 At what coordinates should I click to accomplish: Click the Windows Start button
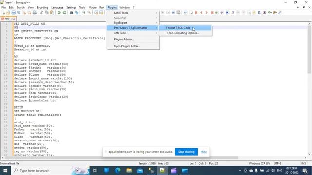click(5, 171)
